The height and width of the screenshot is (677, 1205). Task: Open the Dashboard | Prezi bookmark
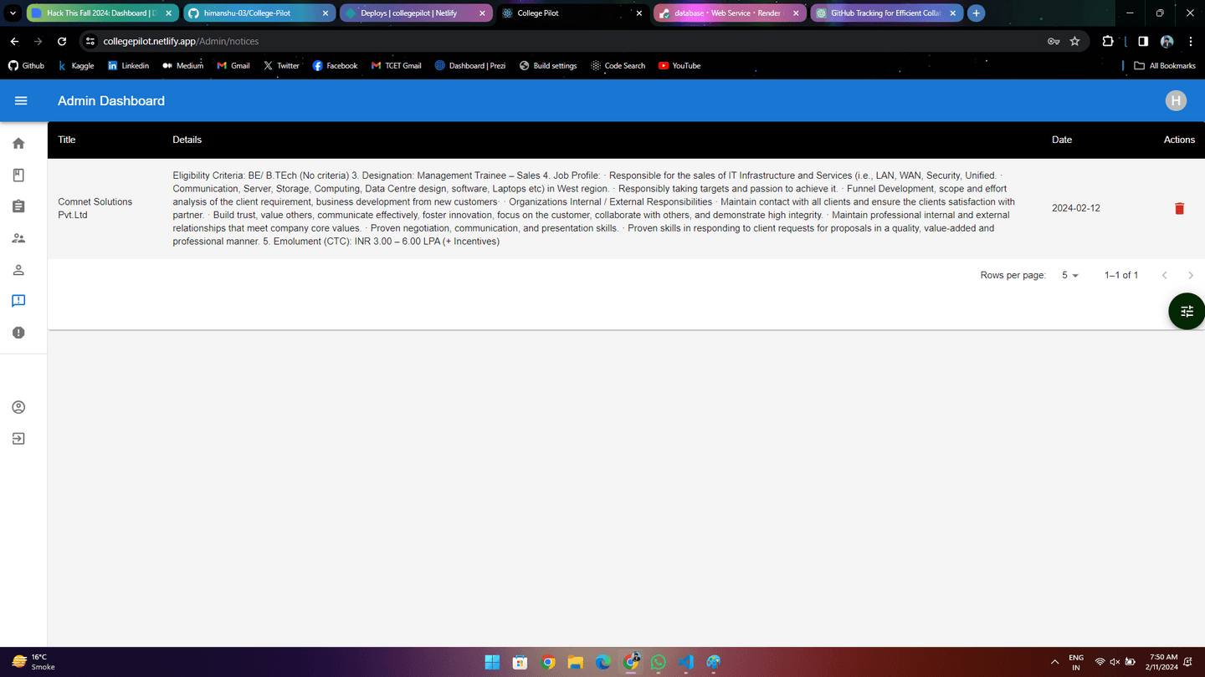[470, 65]
